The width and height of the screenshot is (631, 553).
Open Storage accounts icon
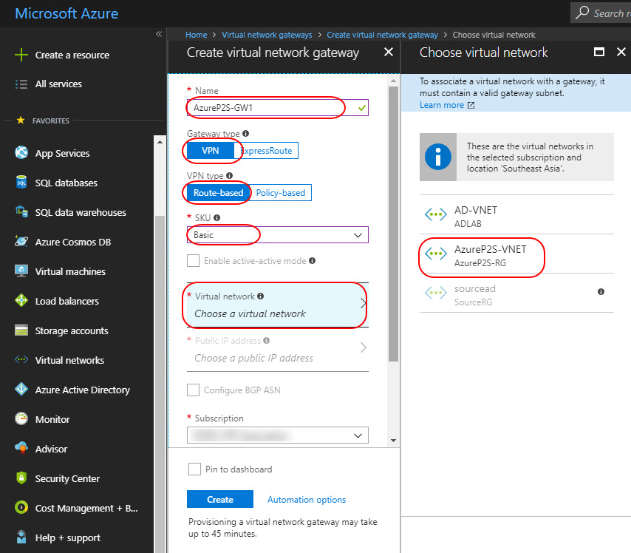click(x=21, y=330)
